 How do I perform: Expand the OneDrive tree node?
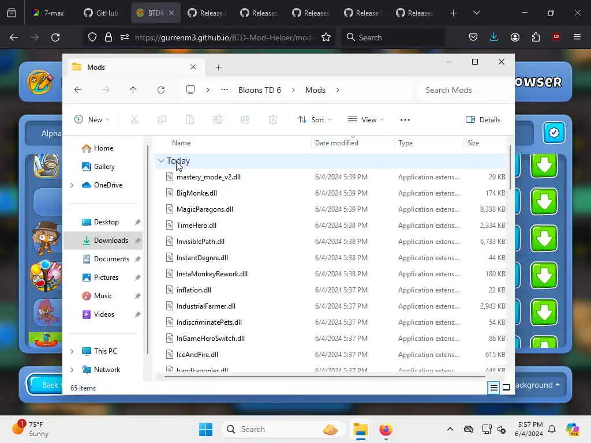click(72, 185)
